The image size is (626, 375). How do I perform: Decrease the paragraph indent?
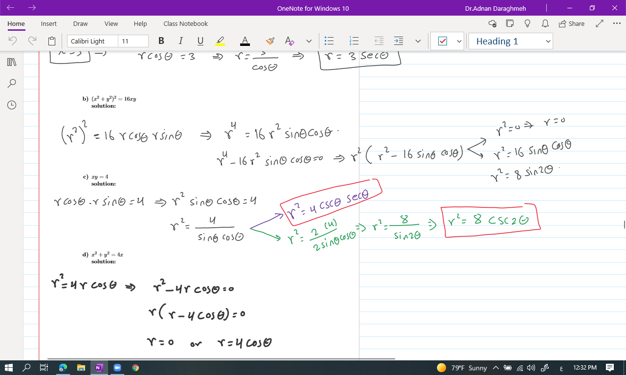coord(379,41)
